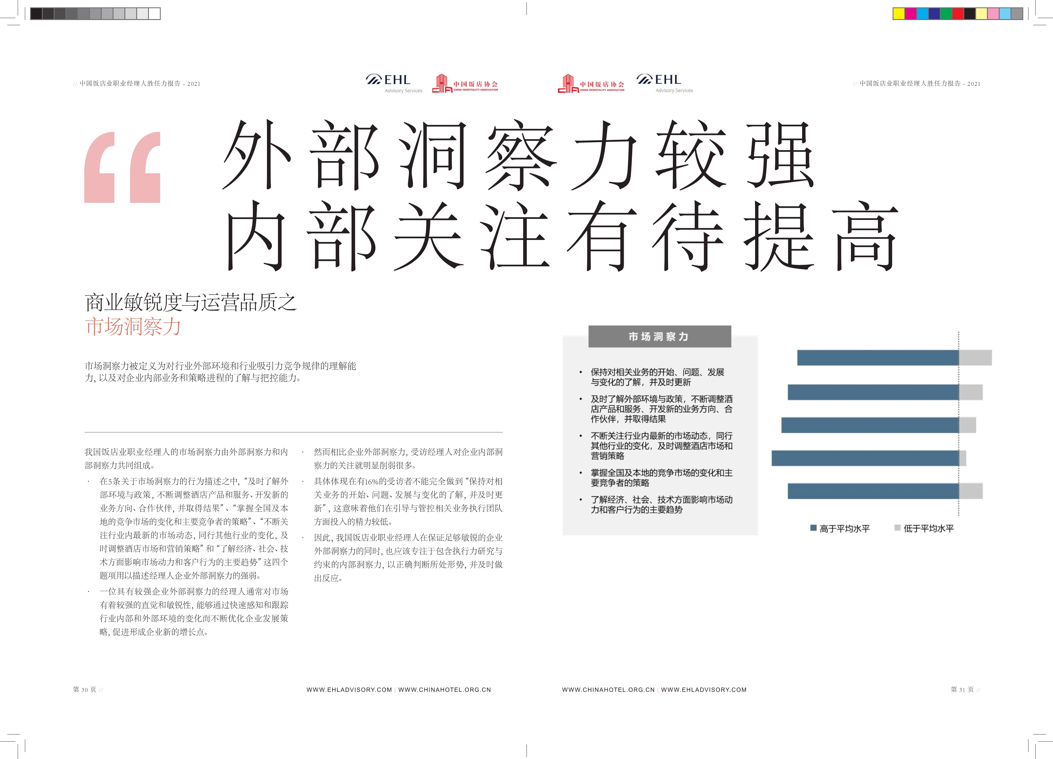
Task: Click the EHL Advisory Services logo on right page
Action: [664, 83]
